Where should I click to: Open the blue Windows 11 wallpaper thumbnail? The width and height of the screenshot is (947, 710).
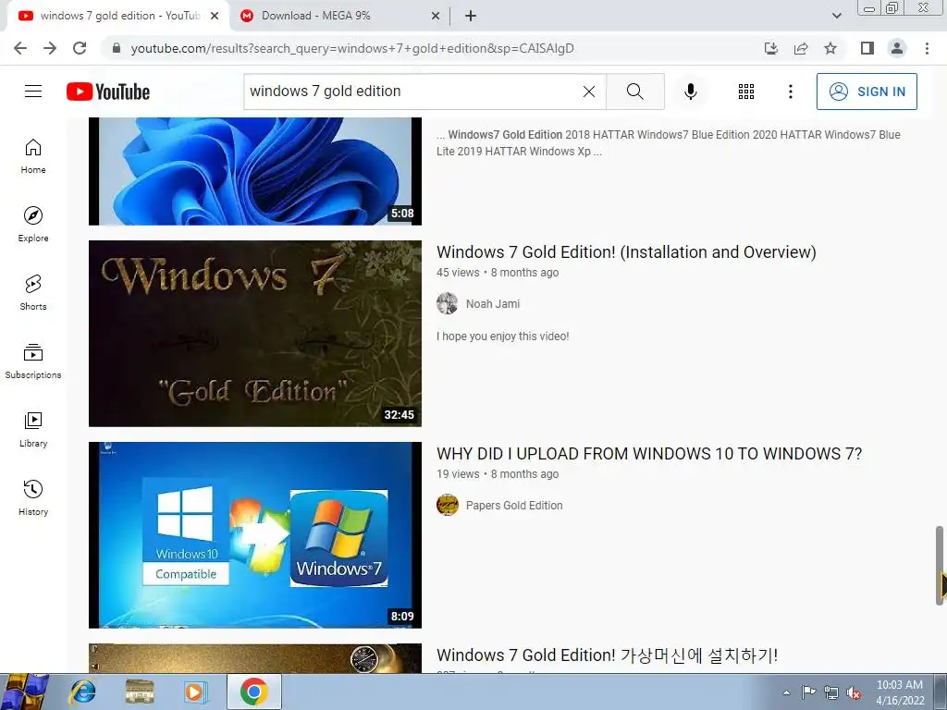point(255,171)
